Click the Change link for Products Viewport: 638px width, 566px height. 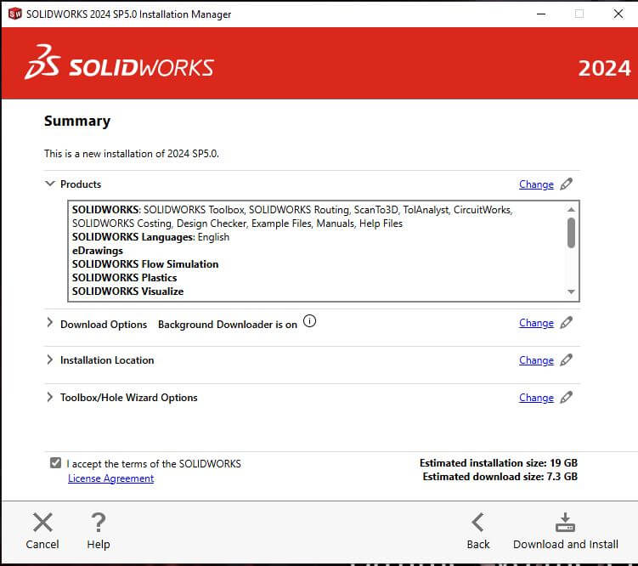coord(536,184)
